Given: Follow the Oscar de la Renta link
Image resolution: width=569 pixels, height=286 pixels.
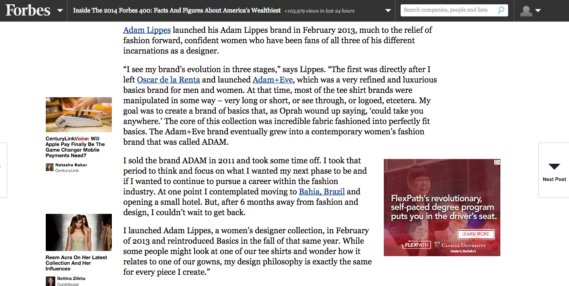Looking at the screenshot, I should (x=168, y=80).
